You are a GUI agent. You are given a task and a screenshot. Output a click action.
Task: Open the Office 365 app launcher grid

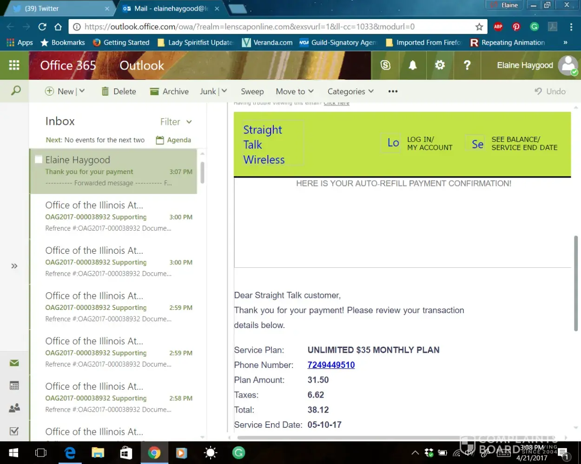tap(14, 65)
